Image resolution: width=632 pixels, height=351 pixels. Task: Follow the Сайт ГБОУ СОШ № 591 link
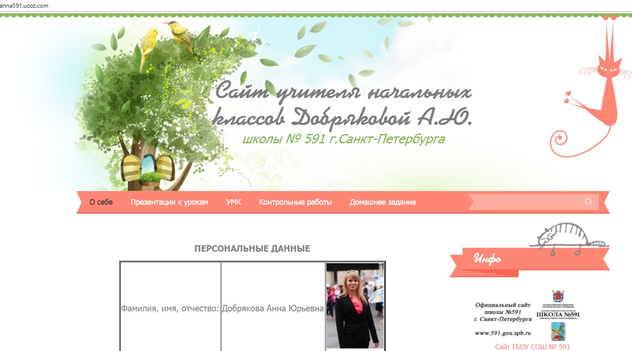532,347
